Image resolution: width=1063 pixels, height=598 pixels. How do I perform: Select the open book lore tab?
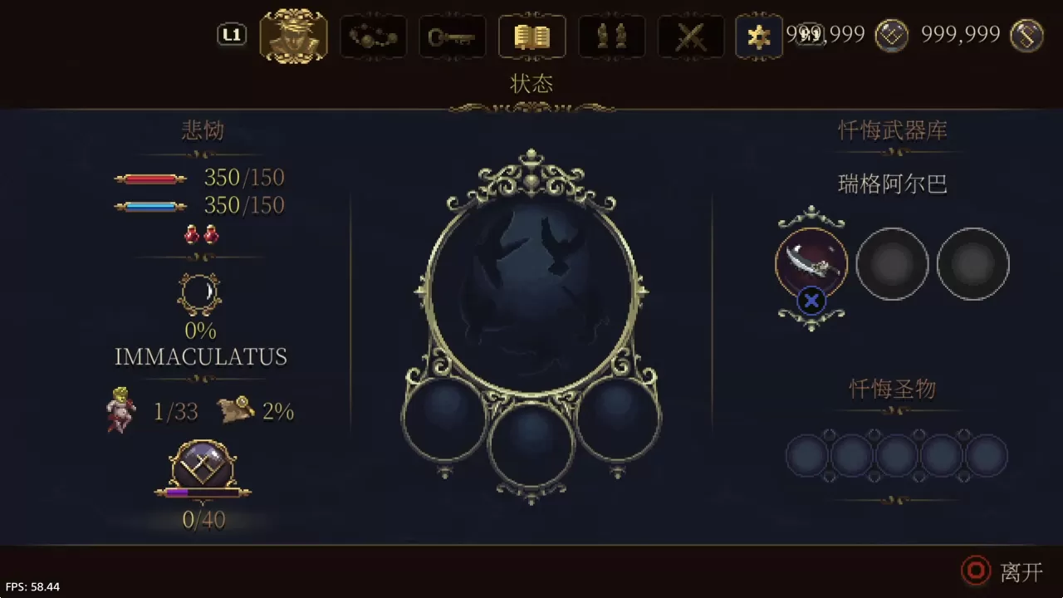[x=532, y=37]
